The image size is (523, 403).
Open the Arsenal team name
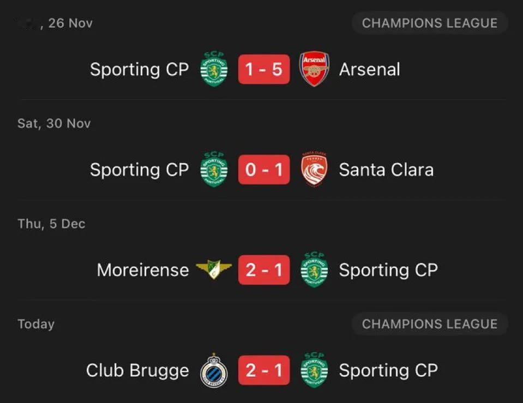pos(370,69)
